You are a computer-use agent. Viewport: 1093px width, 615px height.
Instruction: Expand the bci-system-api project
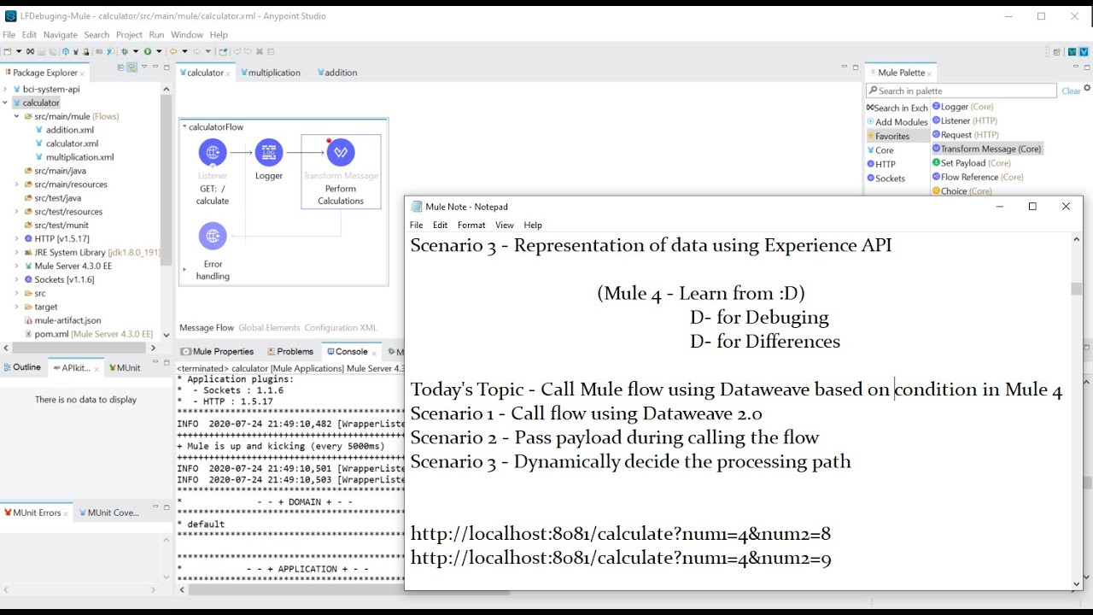click(x=5, y=89)
